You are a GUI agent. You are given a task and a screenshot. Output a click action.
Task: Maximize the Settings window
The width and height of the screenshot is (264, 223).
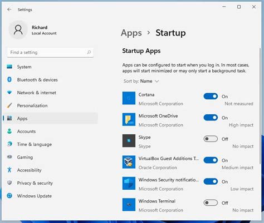pos(239,7)
